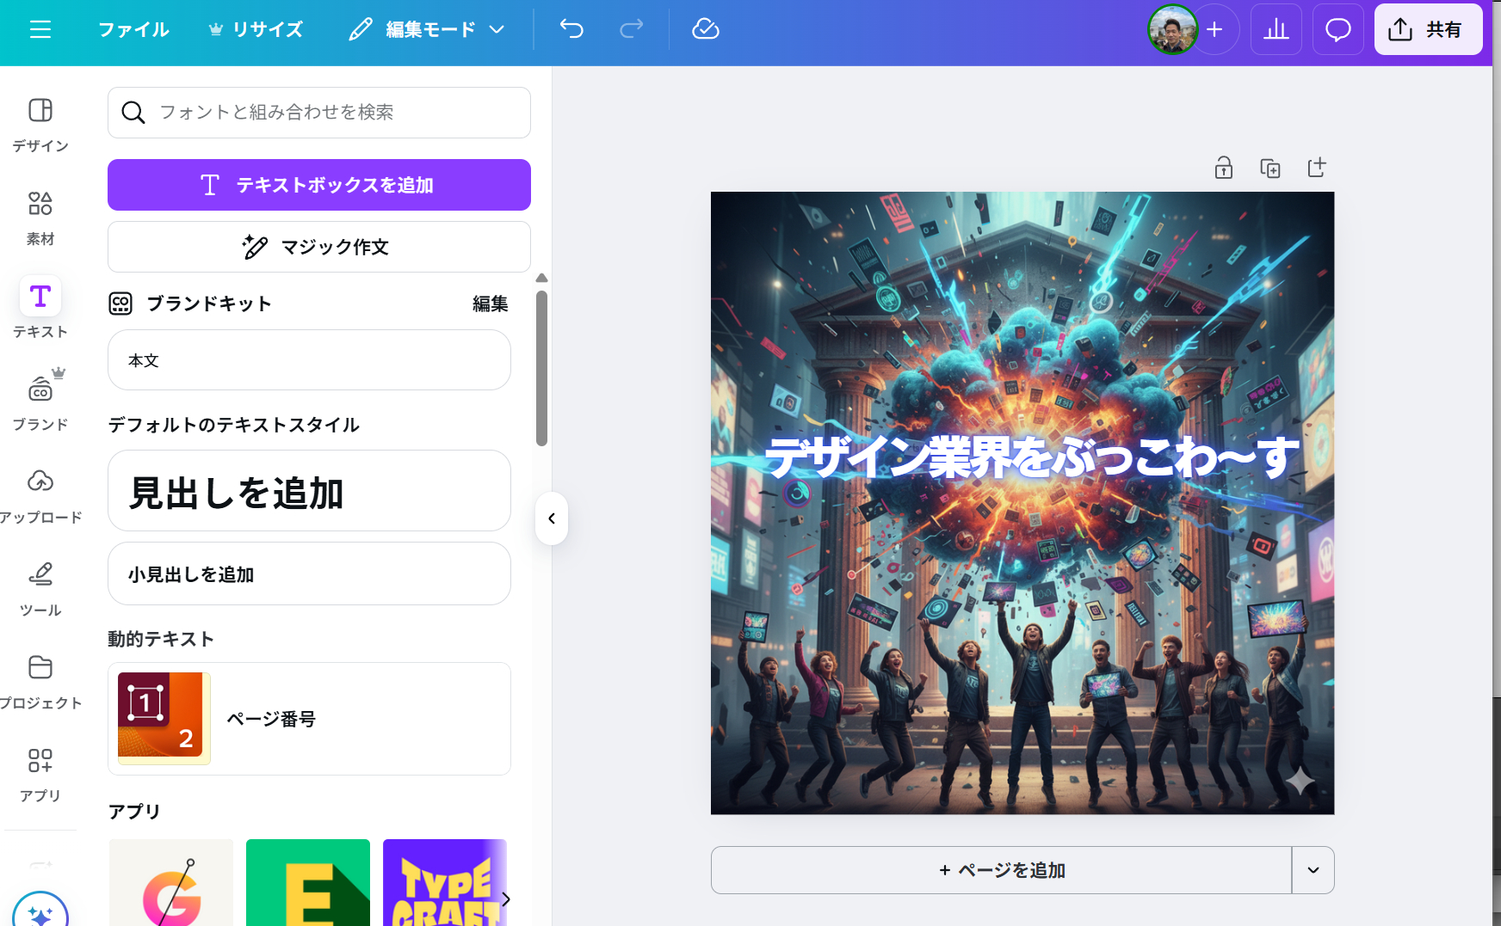1501x926 pixels.
Task: Collapse the side panel with the chevron
Action: point(552,518)
